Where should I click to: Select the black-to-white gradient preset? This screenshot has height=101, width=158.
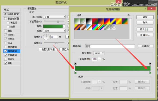89,21
